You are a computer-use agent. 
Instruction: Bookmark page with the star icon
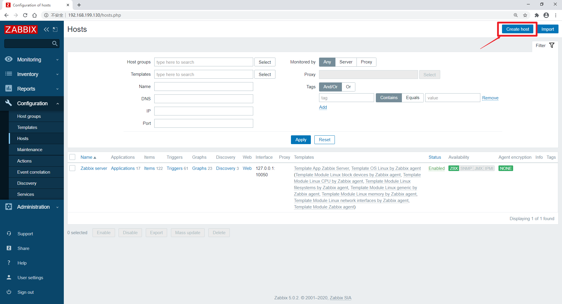(x=525, y=15)
